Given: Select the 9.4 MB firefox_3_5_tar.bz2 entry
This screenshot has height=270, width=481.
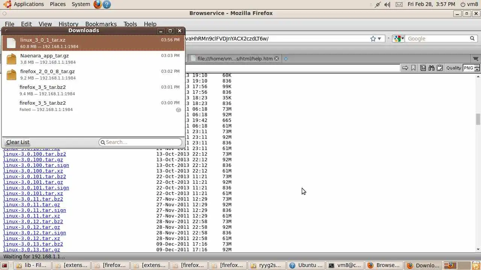Looking at the screenshot, I should (x=93, y=90).
